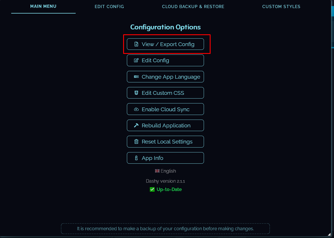Screen dimensions: 334x238
Task: Select the Main Menu tab
Action: [x=43, y=6]
